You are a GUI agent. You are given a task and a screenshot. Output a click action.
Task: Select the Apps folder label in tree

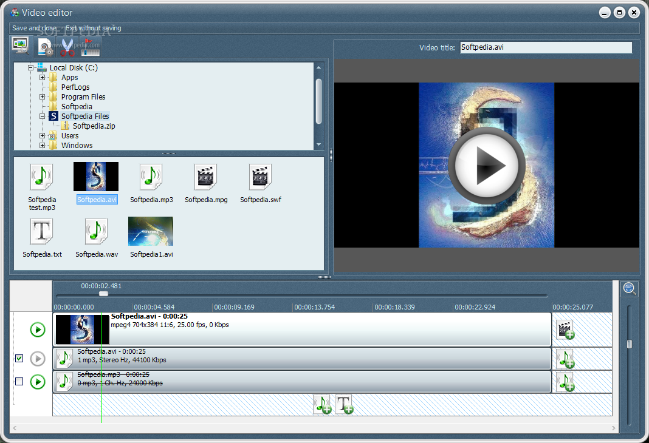coord(69,77)
